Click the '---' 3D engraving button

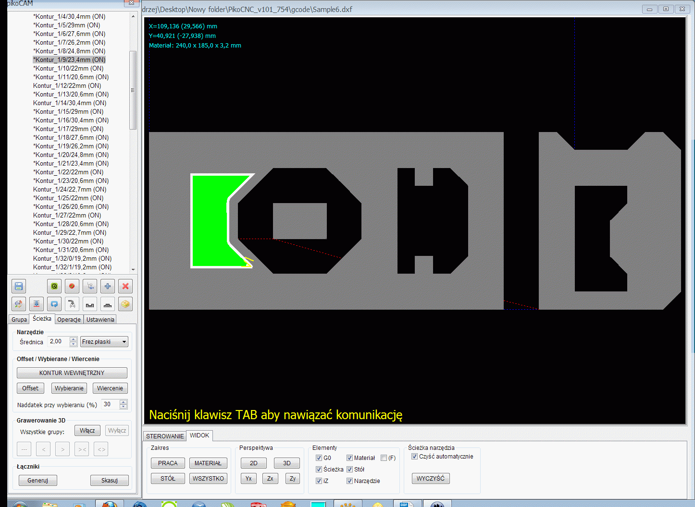click(24, 449)
